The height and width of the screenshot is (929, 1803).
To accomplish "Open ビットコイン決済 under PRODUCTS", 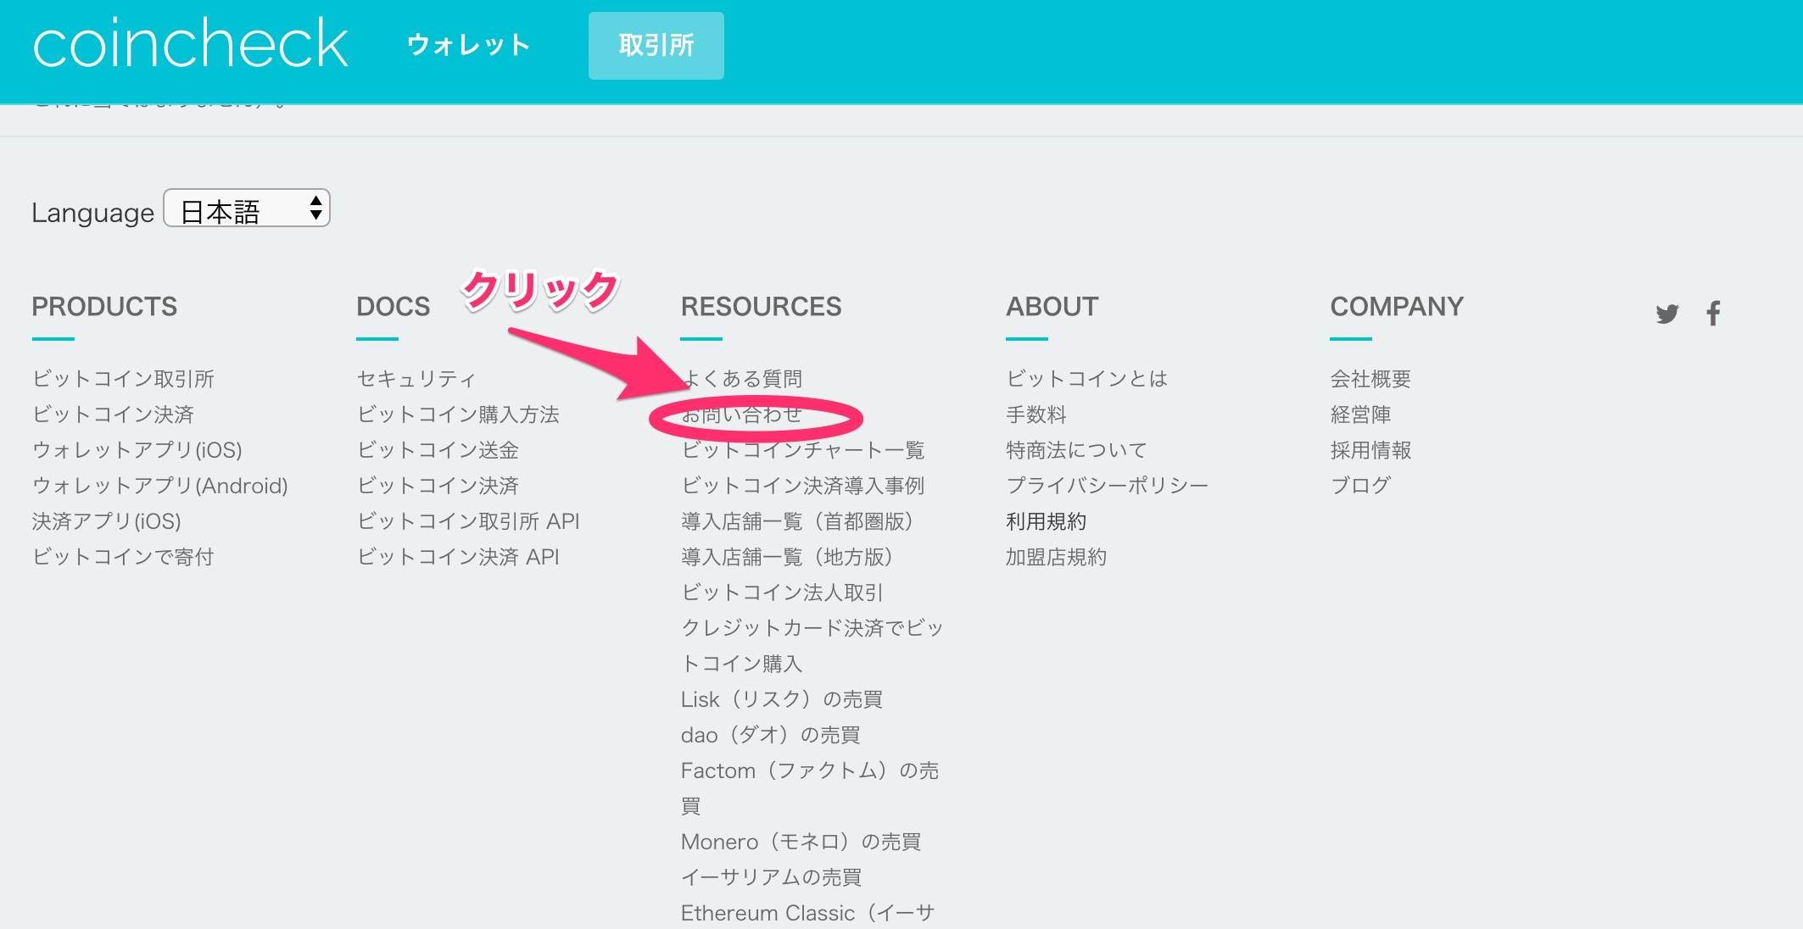I will 113,414.
